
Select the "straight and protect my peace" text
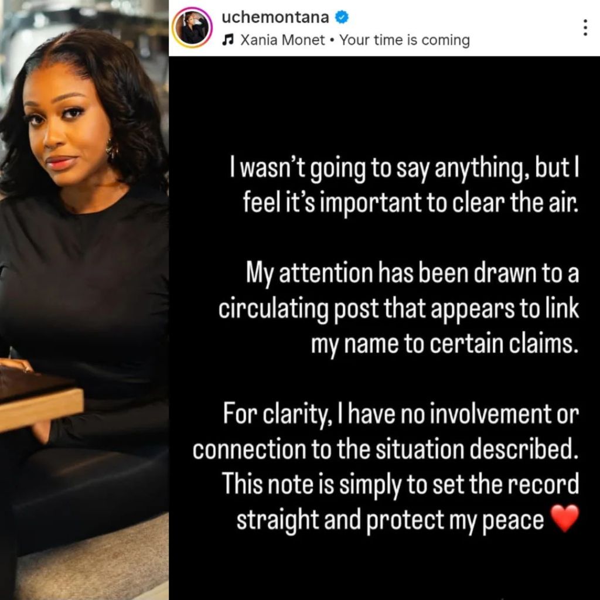390,520
